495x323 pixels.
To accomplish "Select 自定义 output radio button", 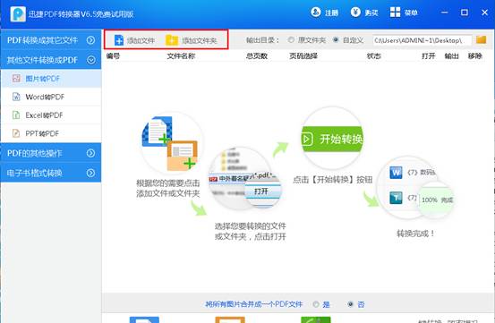I will click(336, 39).
